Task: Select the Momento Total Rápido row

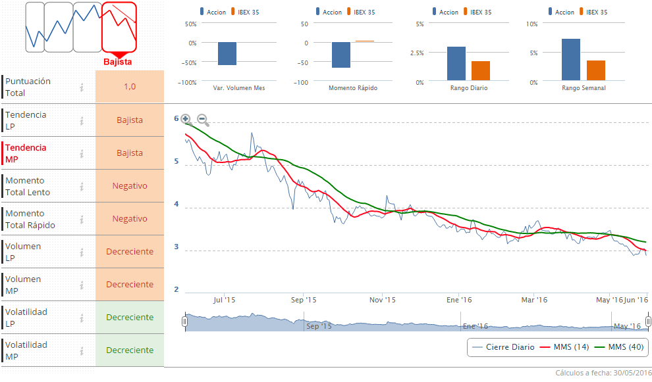Action: (83, 219)
